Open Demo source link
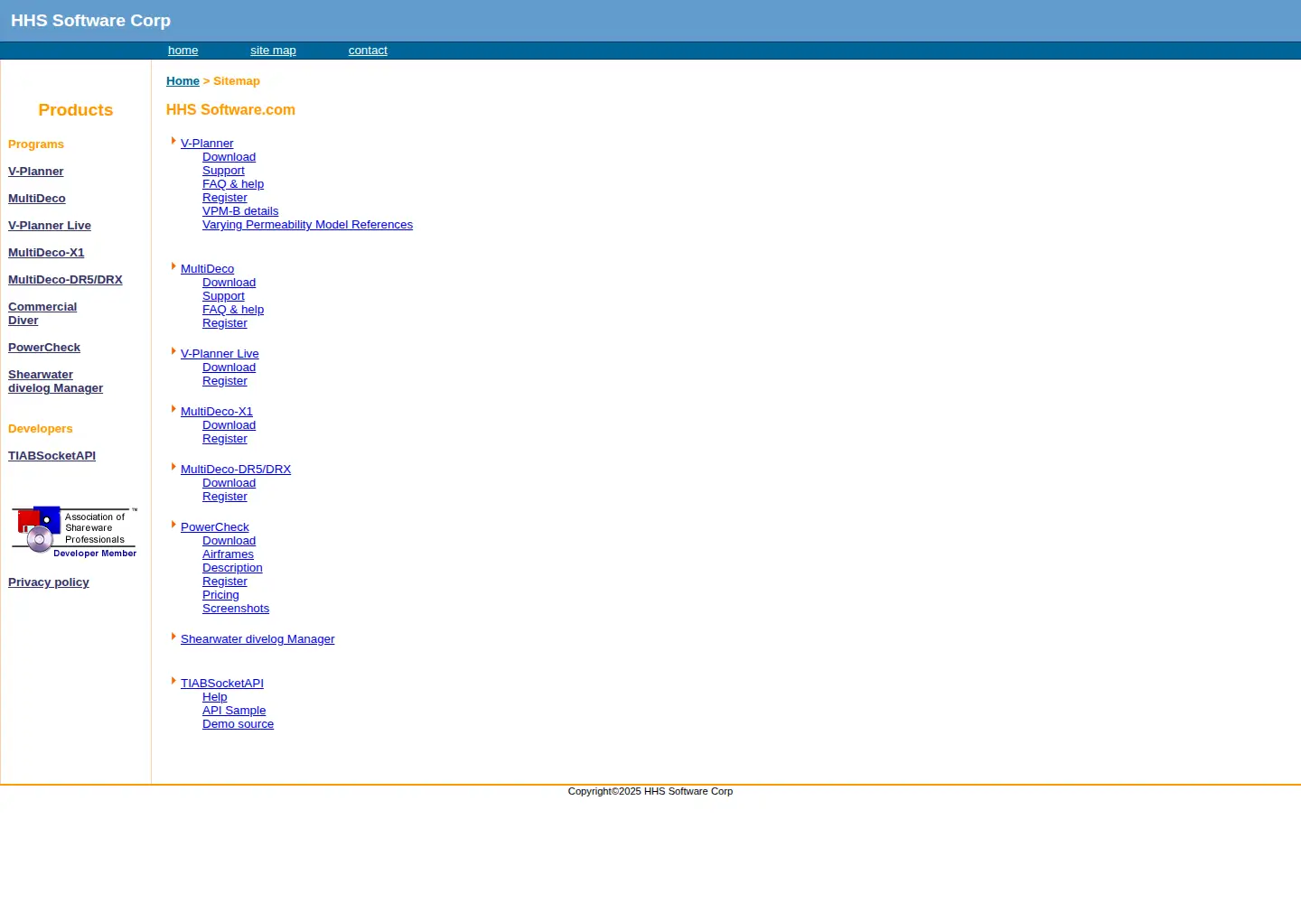Screen dimensions: 1301x903 point(238,724)
